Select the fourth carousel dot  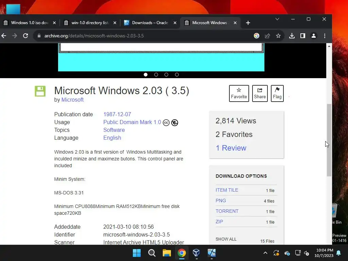click(177, 74)
